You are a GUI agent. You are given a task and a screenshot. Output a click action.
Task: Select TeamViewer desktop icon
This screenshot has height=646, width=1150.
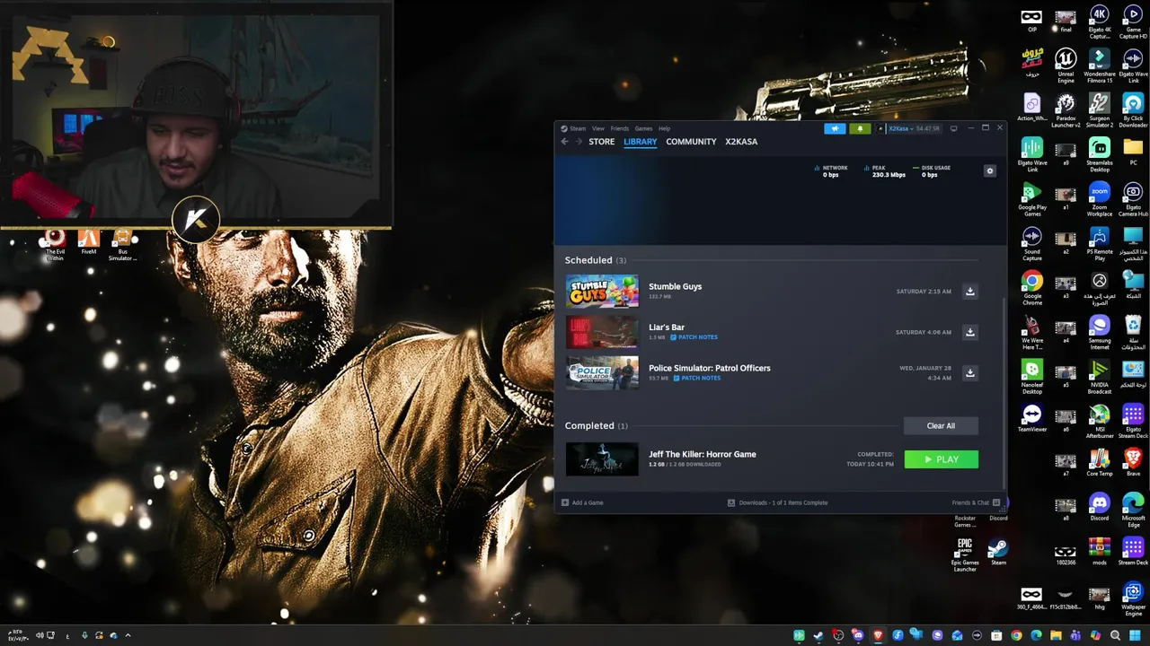1032,419
